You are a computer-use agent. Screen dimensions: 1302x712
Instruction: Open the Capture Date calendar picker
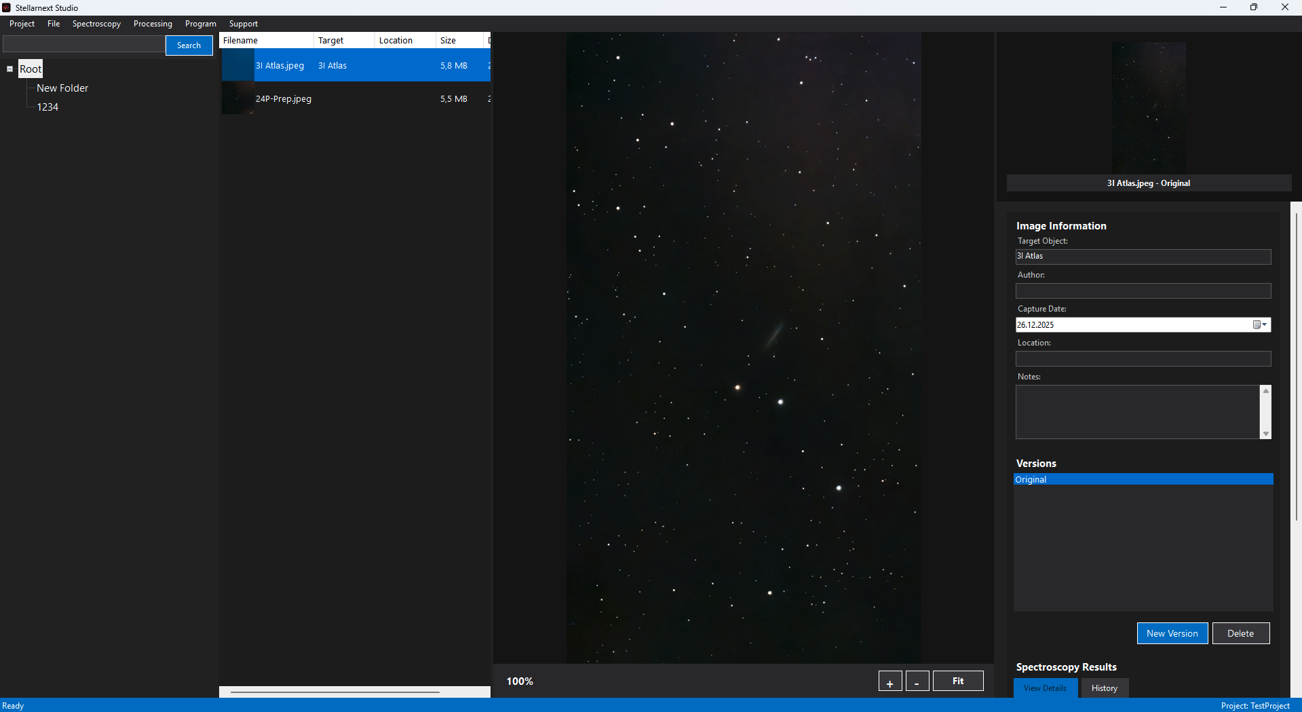[x=1259, y=325]
